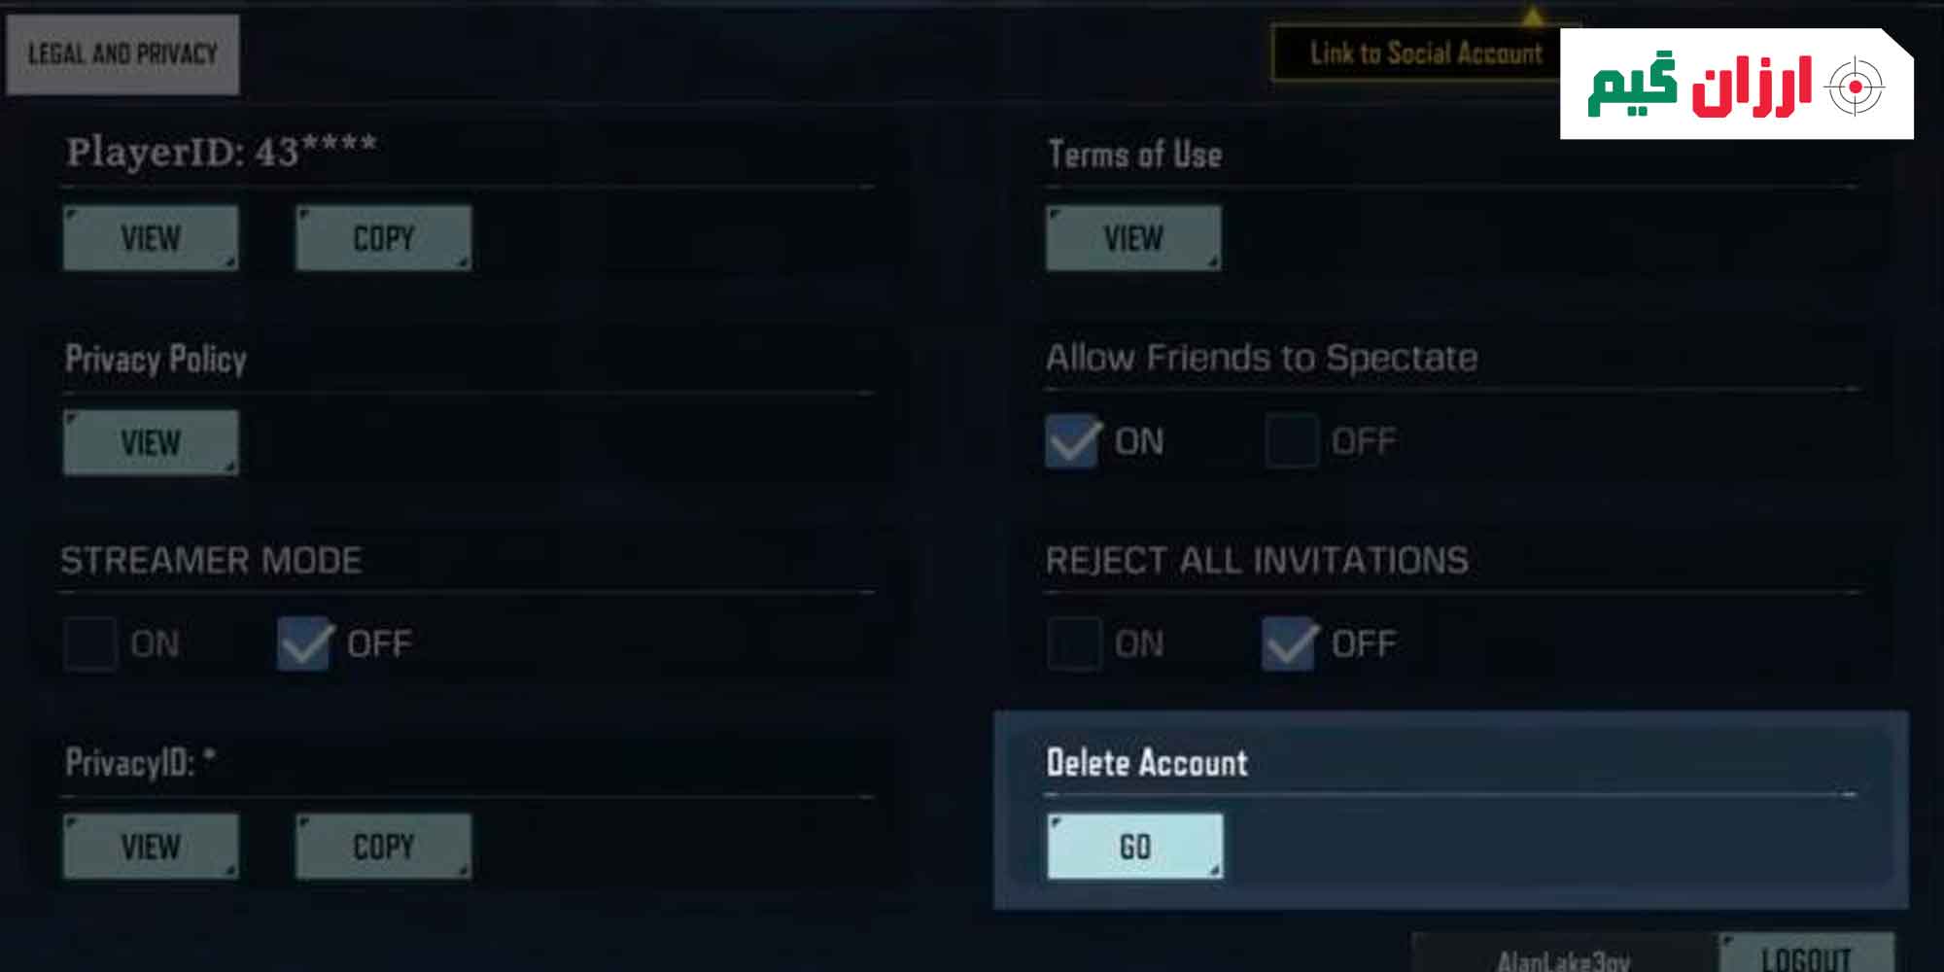Enable Allow Friends to Spectate ON checkbox
Image resolution: width=1944 pixels, height=972 pixels.
click(x=1073, y=441)
